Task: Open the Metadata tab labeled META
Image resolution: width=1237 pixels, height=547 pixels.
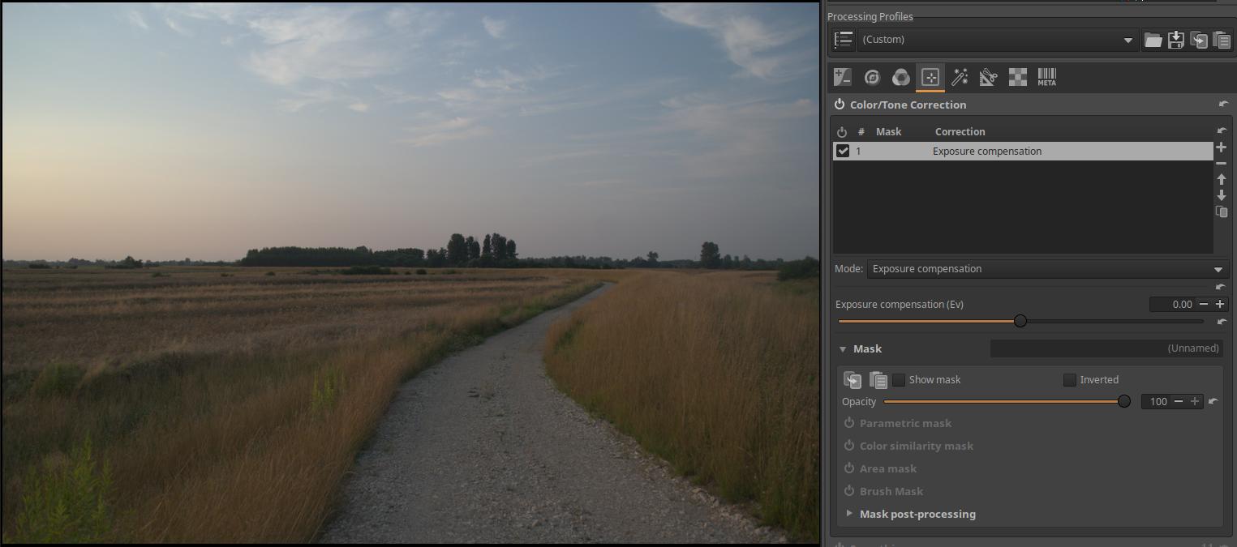Action: click(x=1046, y=77)
